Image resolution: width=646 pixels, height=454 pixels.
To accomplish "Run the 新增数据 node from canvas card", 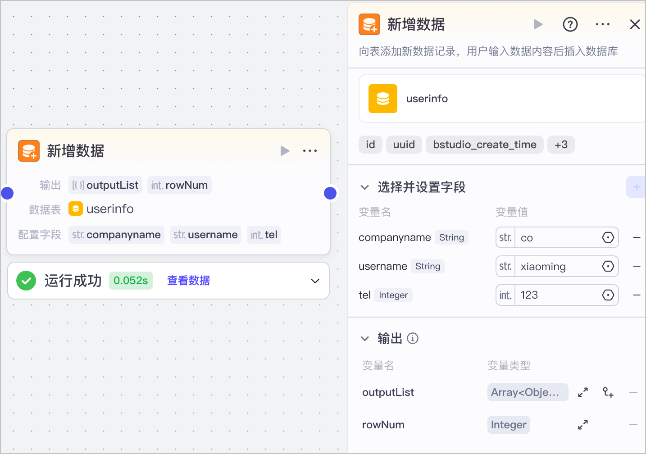I will pyautogui.click(x=285, y=151).
